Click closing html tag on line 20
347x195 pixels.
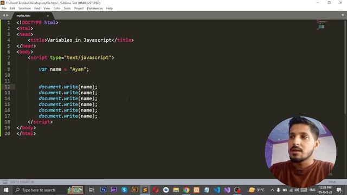click(x=26, y=134)
